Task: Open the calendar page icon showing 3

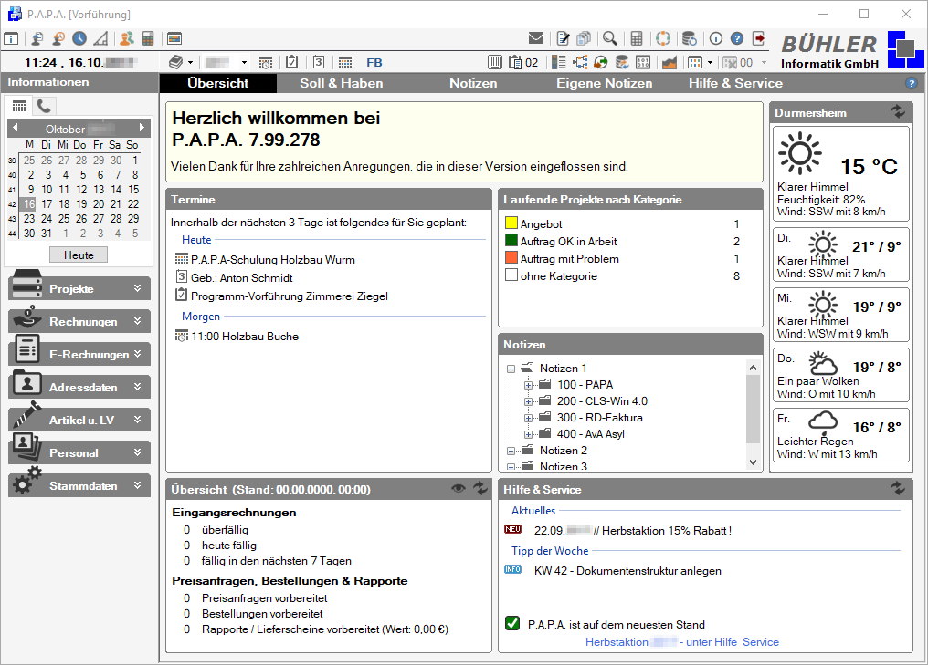Action: (319, 62)
